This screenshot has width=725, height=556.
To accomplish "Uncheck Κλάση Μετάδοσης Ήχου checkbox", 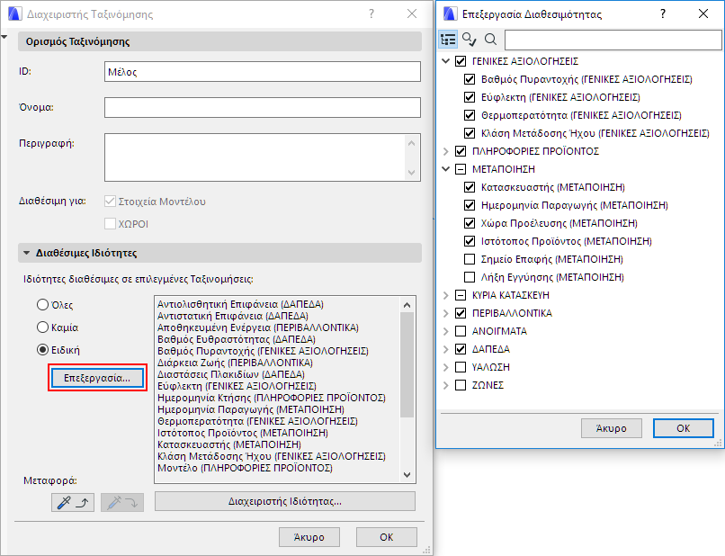I will pos(470,133).
